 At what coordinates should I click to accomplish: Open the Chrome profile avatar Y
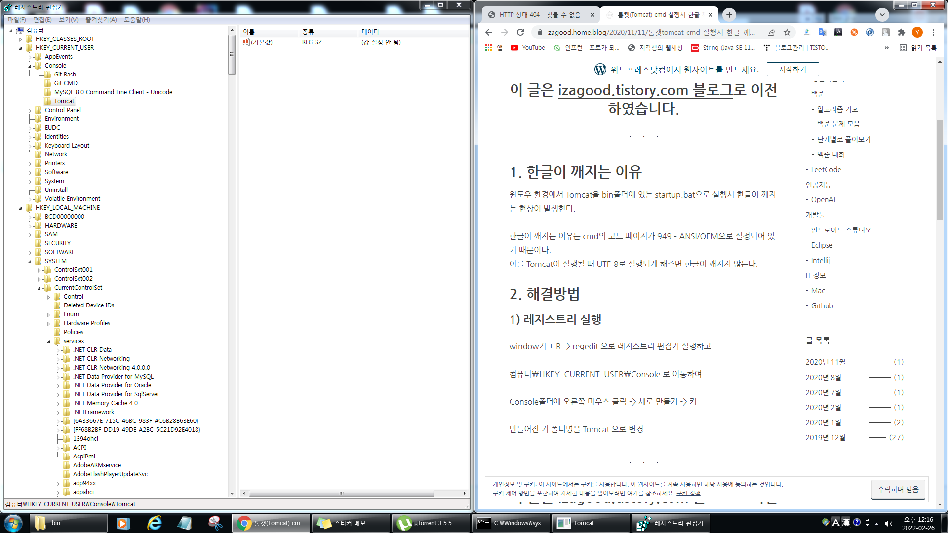coord(917,32)
